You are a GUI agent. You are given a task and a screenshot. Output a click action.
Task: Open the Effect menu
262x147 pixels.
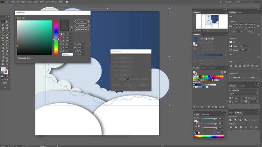click(x=42, y=2)
